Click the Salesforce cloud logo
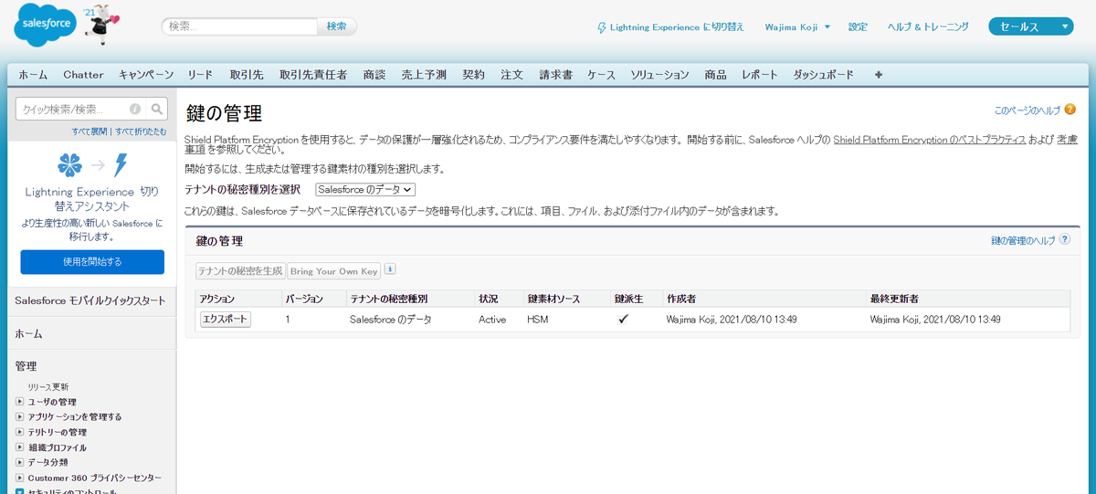This screenshot has width=1096, height=494. point(47,26)
